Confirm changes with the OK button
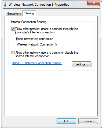 tap(66, 121)
